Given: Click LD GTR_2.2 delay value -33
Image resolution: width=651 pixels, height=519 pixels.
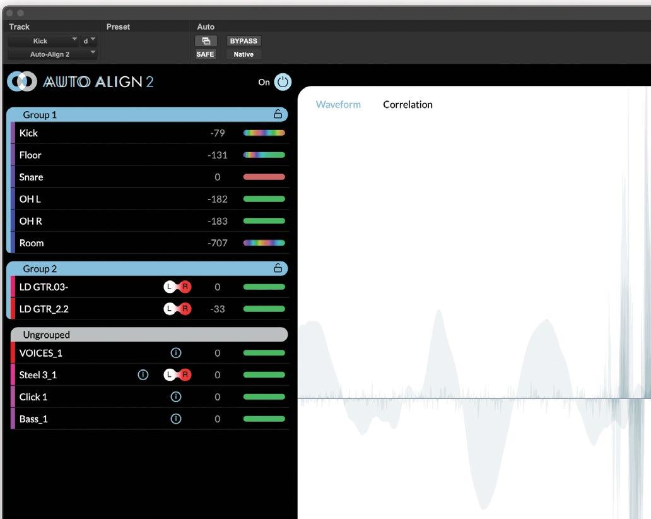Looking at the screenshot, I should (218, 309).
